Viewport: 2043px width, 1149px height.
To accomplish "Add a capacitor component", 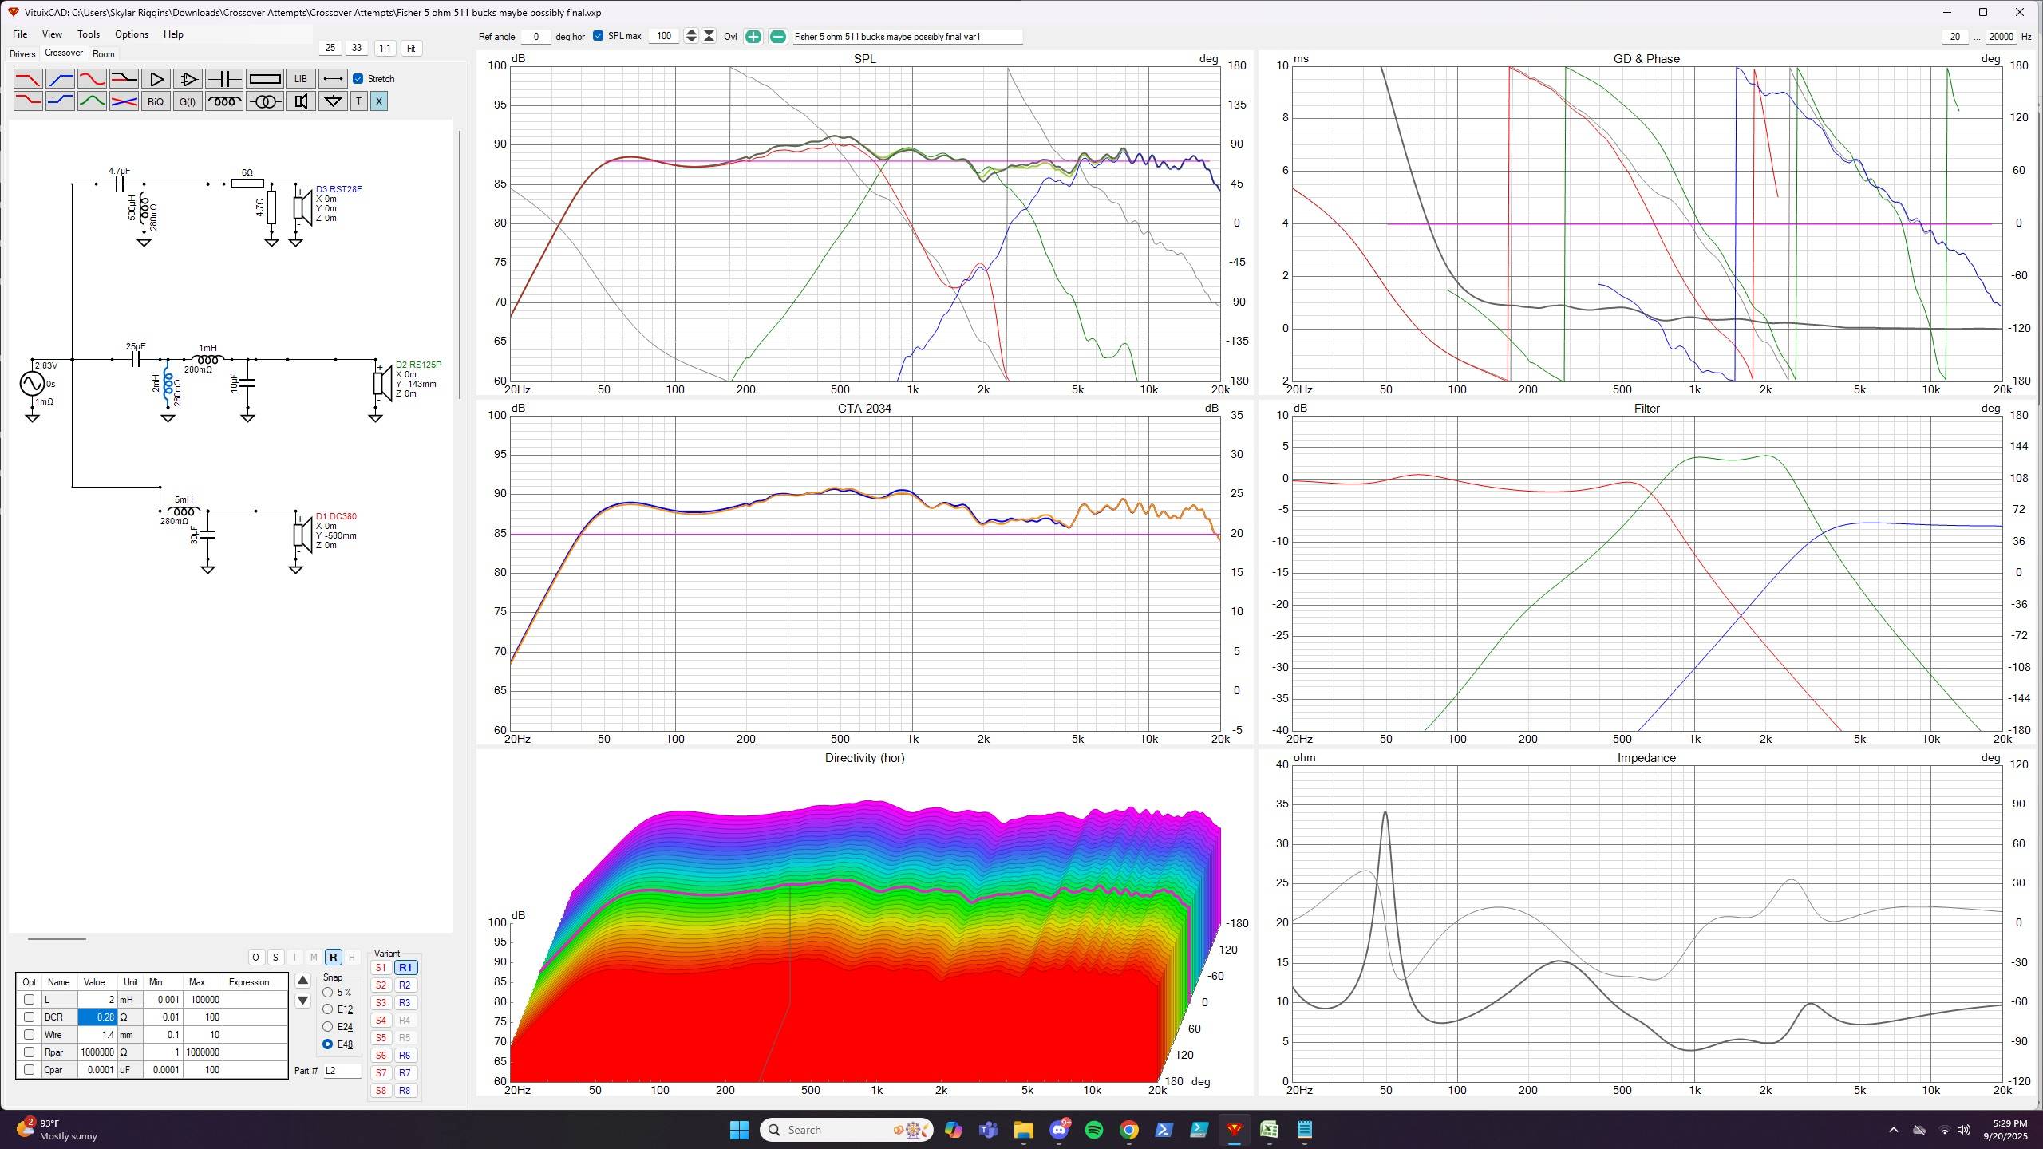I will (224, 79).
